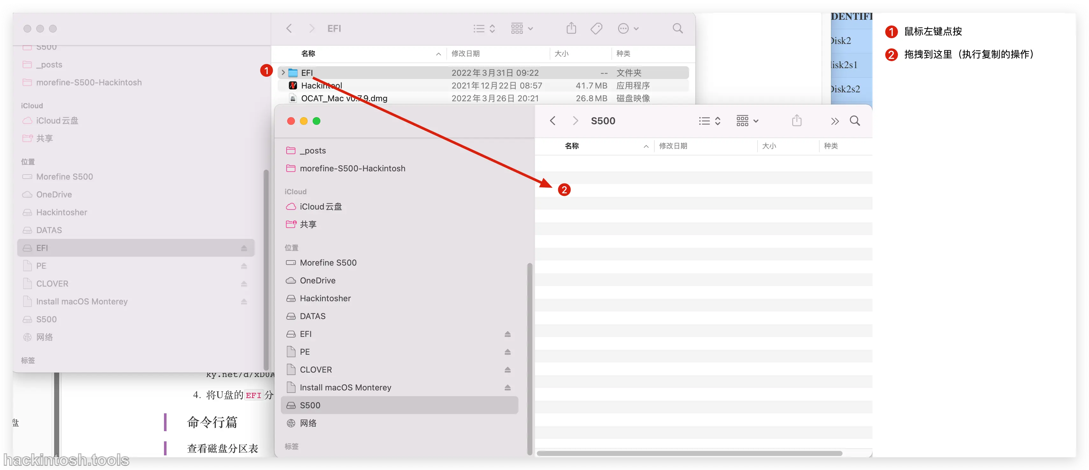Sort by kind column in EFI window
This screenshot has width=1089, height=470.
click(x=623, y=54)
